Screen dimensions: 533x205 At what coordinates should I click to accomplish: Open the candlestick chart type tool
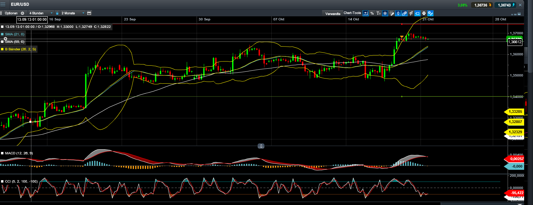click(398, 13)
